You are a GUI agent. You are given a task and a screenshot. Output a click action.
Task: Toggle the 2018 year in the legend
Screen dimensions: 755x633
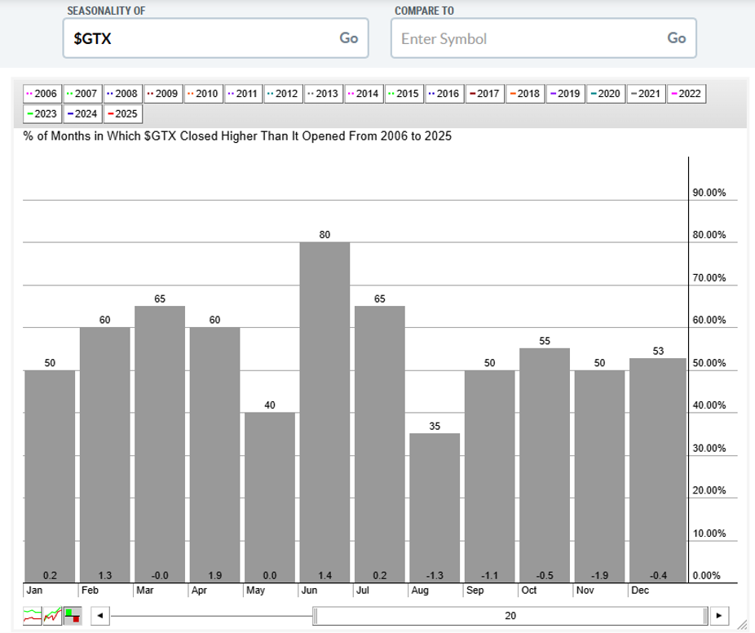(525, 94)
